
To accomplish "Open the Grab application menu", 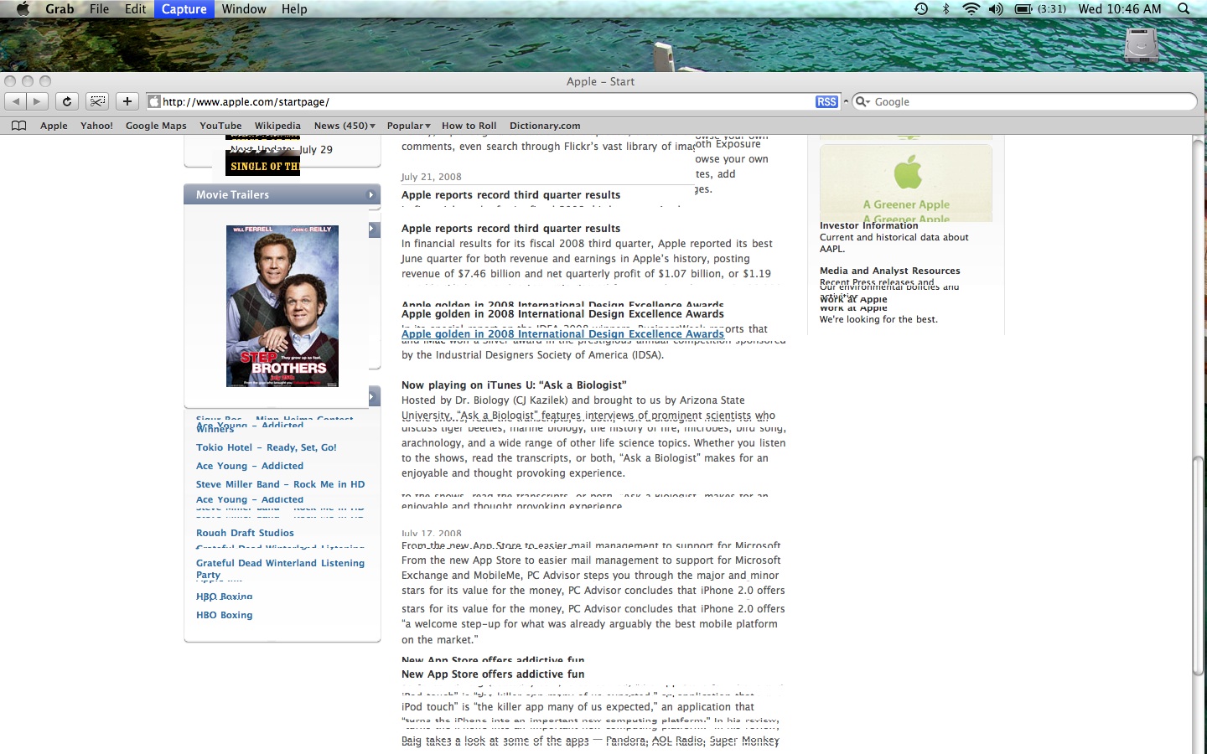I will 60,8.
